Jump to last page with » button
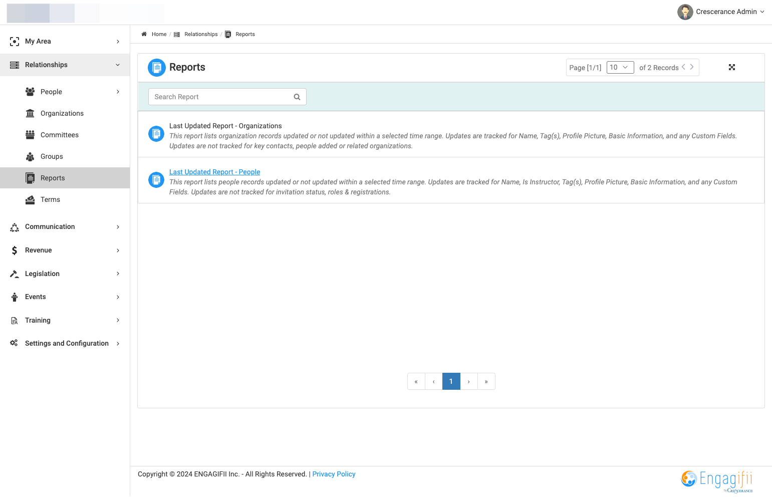The height and width of the screenshot is (497, 772). (x=486, y=381)
